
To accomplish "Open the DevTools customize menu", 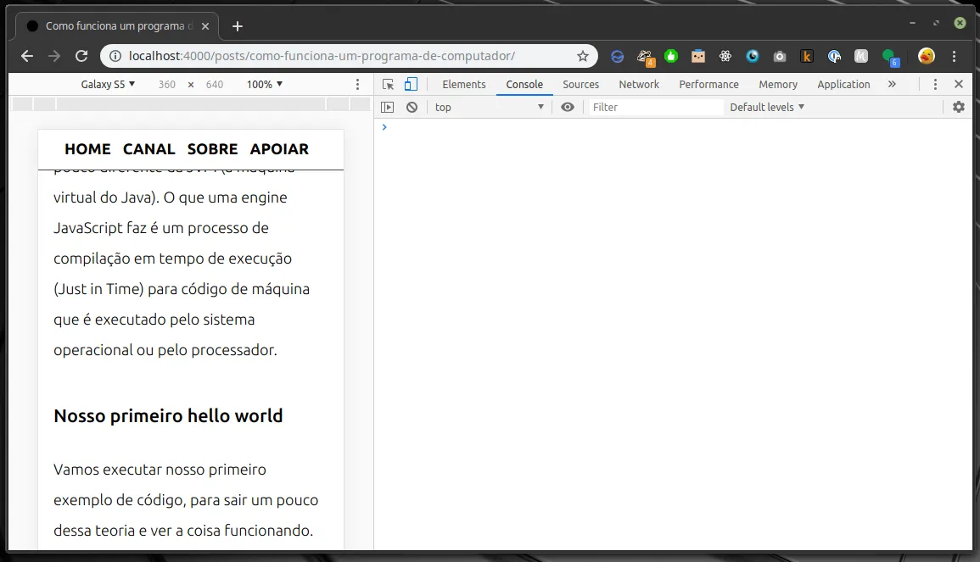I will [935, 84].
